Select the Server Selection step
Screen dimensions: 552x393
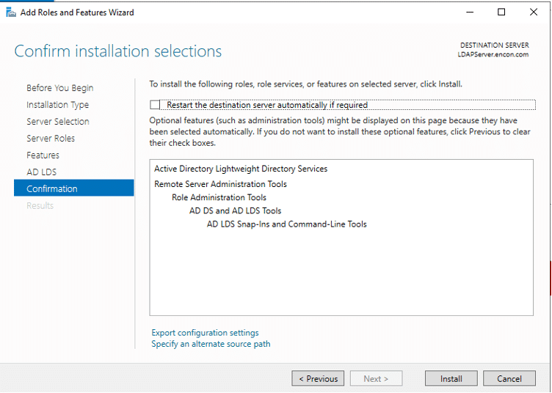pyautogui.click(x=58, y=122)
